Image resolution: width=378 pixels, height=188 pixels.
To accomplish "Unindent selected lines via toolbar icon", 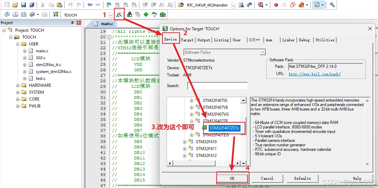I will 153,4.
